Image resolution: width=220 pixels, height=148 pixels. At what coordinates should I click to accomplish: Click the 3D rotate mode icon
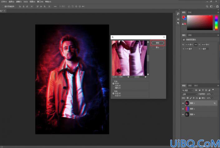tap(69, 7)
